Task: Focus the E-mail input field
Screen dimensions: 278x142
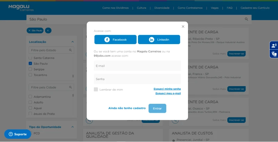Action: point(137,66)
